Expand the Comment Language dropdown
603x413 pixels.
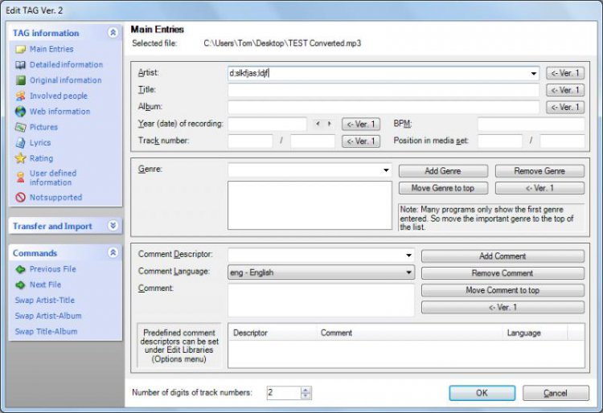point(409,272)
